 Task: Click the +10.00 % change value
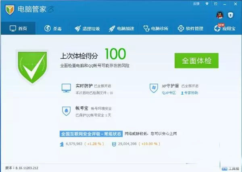coord(149,144)
